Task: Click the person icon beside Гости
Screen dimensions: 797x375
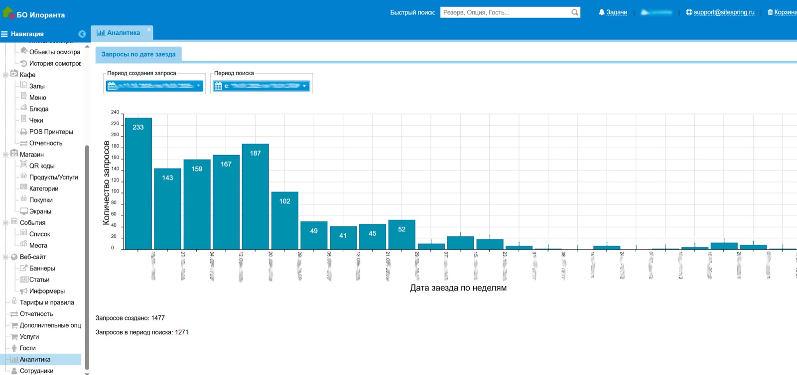Action: point(14,348)
